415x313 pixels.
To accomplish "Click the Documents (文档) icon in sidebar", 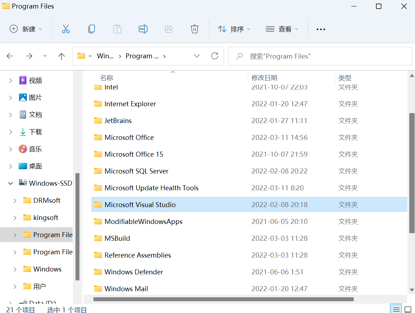I will [x=23, y=114].
